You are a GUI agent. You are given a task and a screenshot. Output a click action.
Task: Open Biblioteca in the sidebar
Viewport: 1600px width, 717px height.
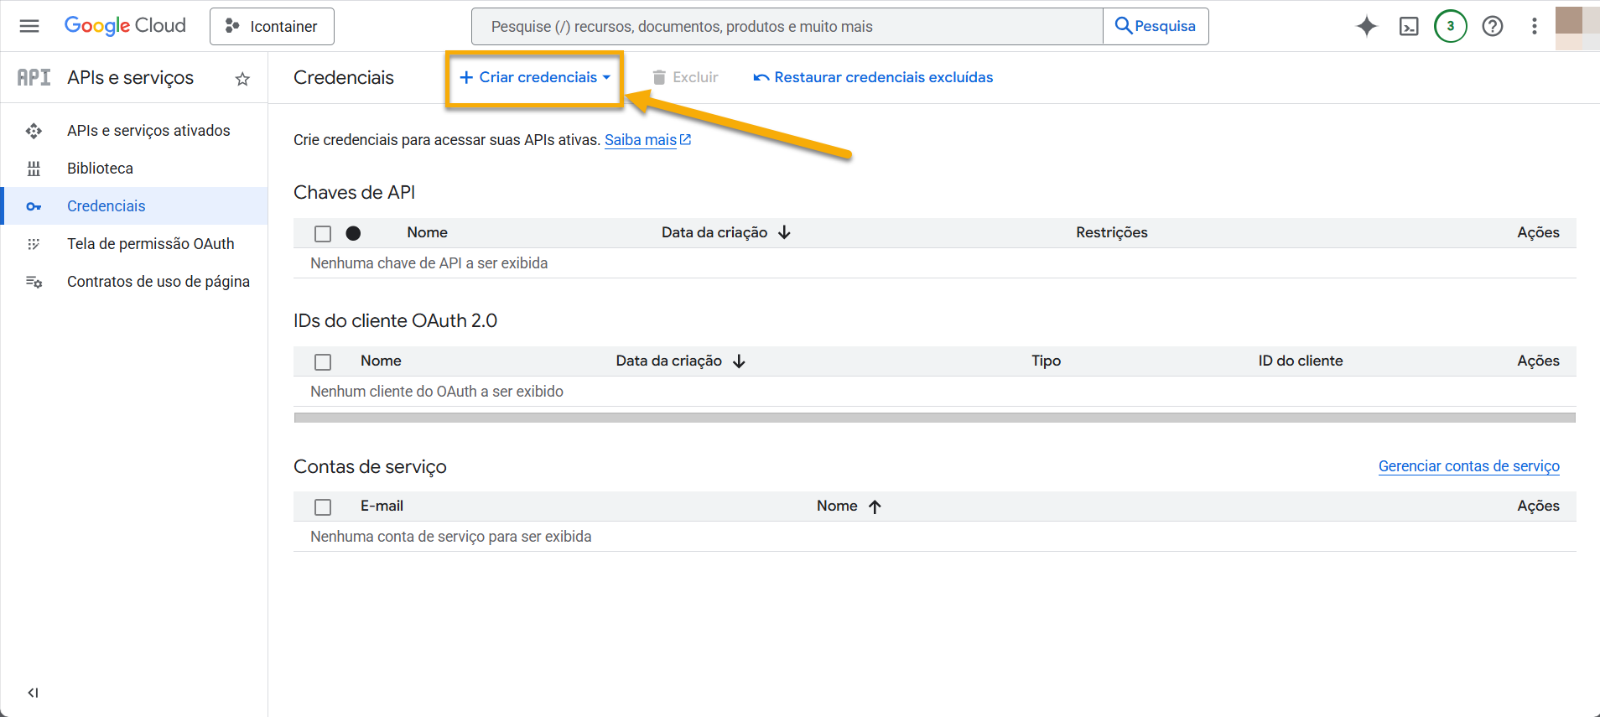pyautogui.click(x=134, y=169)
